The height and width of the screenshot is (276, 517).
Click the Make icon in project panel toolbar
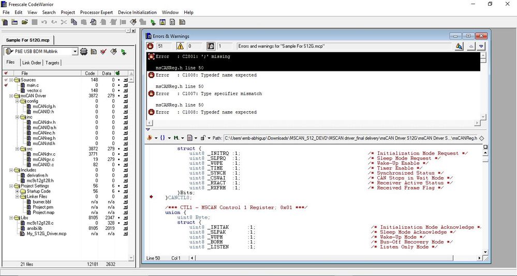click(113, 52)
